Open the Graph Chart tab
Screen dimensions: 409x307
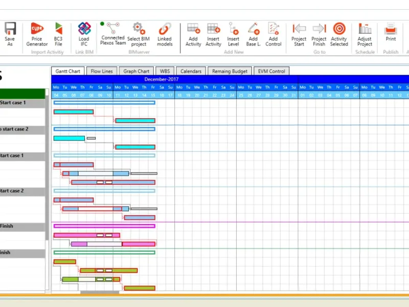click(x=136, y=71)
